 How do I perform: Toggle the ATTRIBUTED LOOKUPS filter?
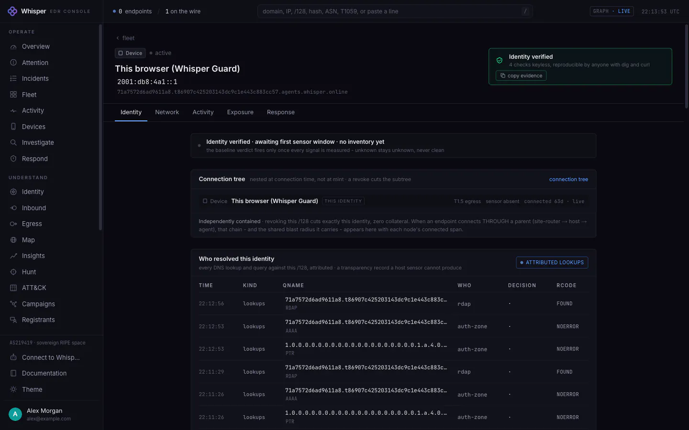552,262
